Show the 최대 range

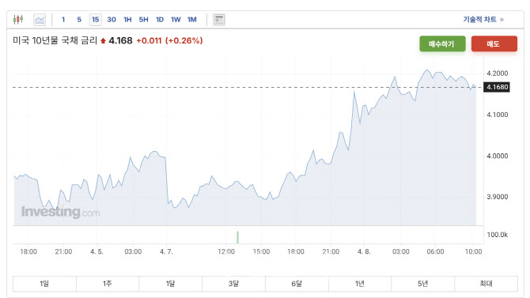(x=486, y=284)
